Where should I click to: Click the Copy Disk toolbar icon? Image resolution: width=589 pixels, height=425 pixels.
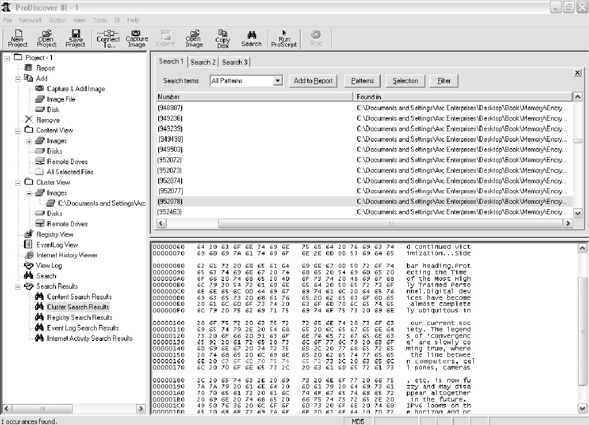222,39
